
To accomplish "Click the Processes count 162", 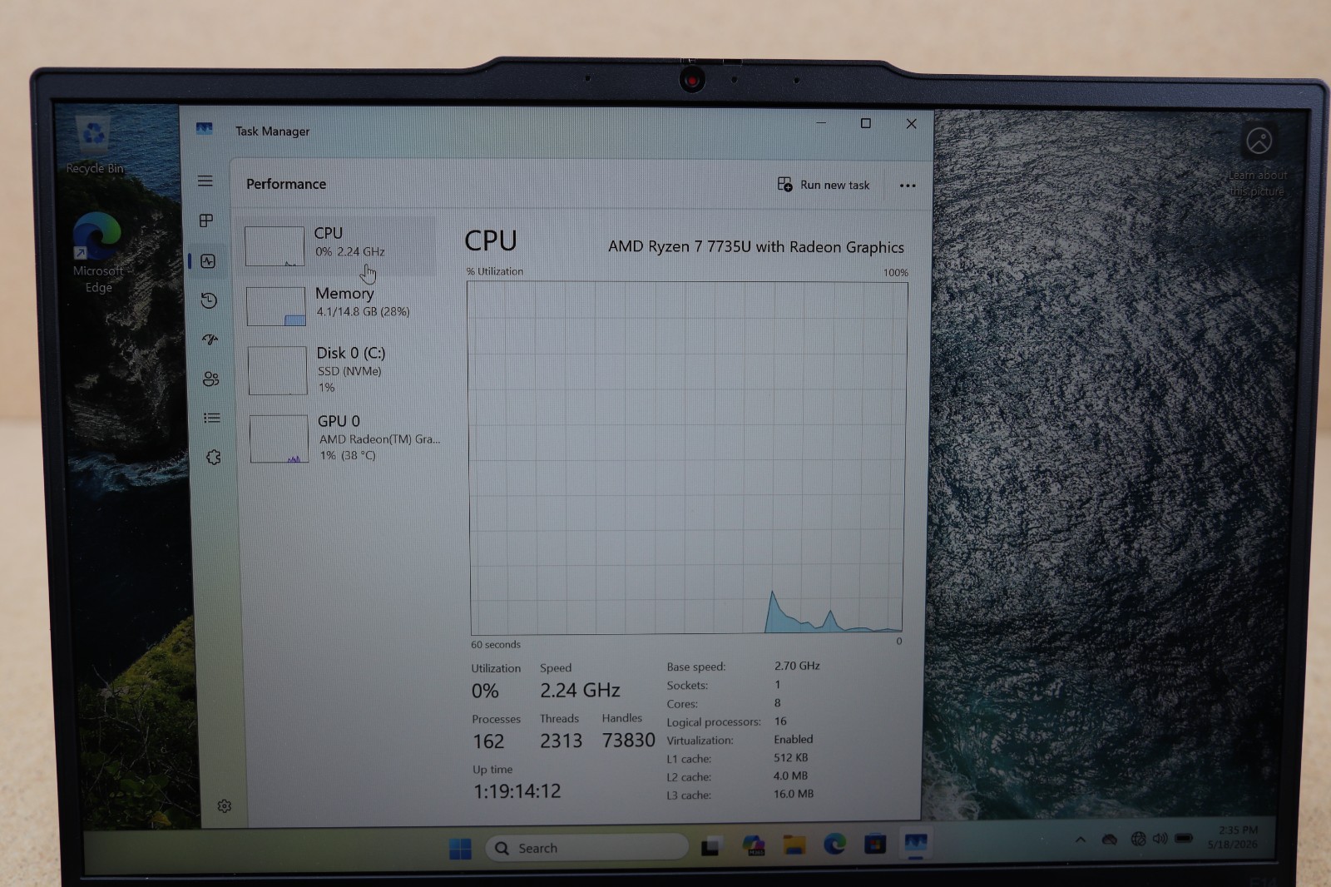I will (488, 741).
